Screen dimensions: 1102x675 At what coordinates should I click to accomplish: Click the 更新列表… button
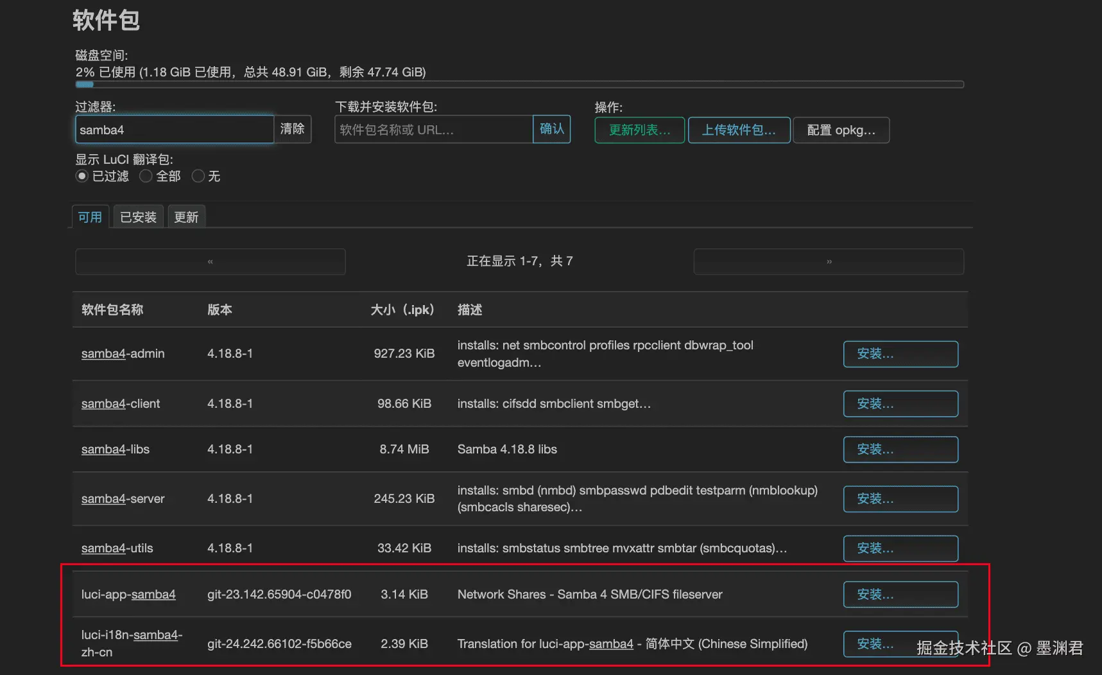point(639,130)
